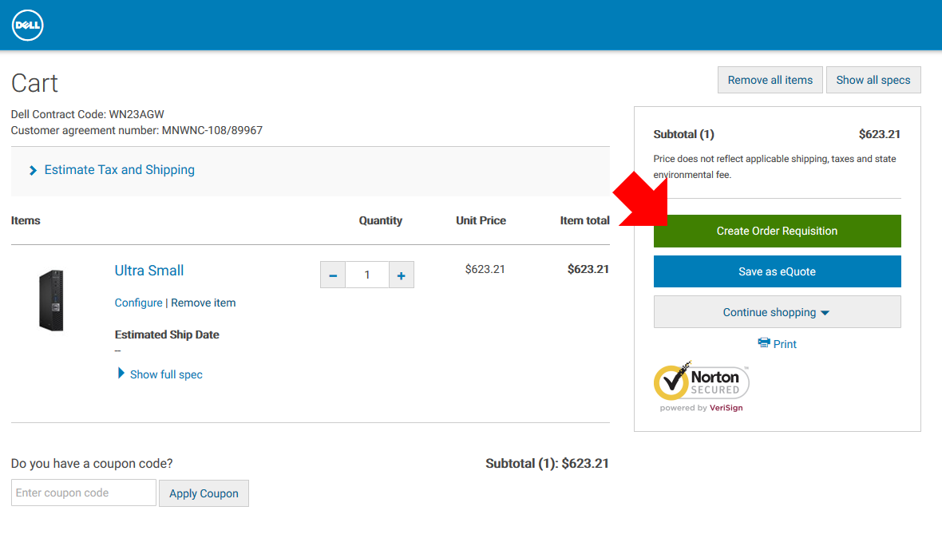The height and width of the screenshot is (554, 942).
Task: Click the Apply Coupon button
Action: pyautogui.click(x=204, y=493)
